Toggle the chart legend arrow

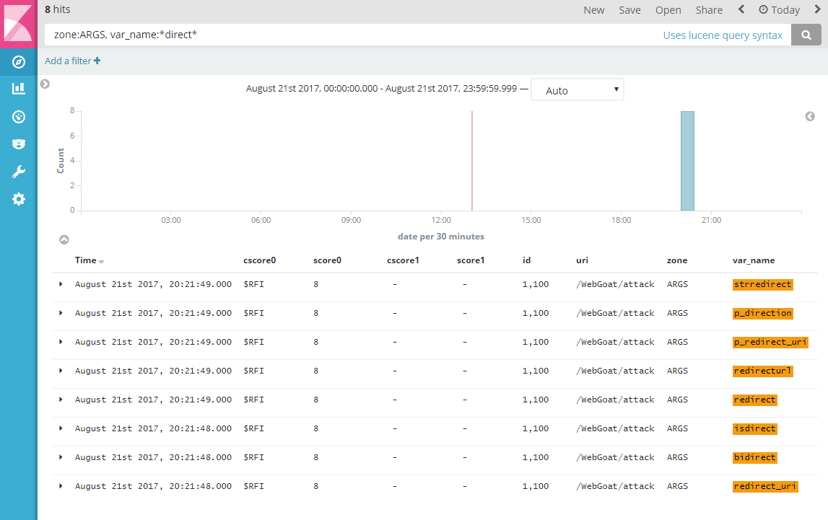810,117
